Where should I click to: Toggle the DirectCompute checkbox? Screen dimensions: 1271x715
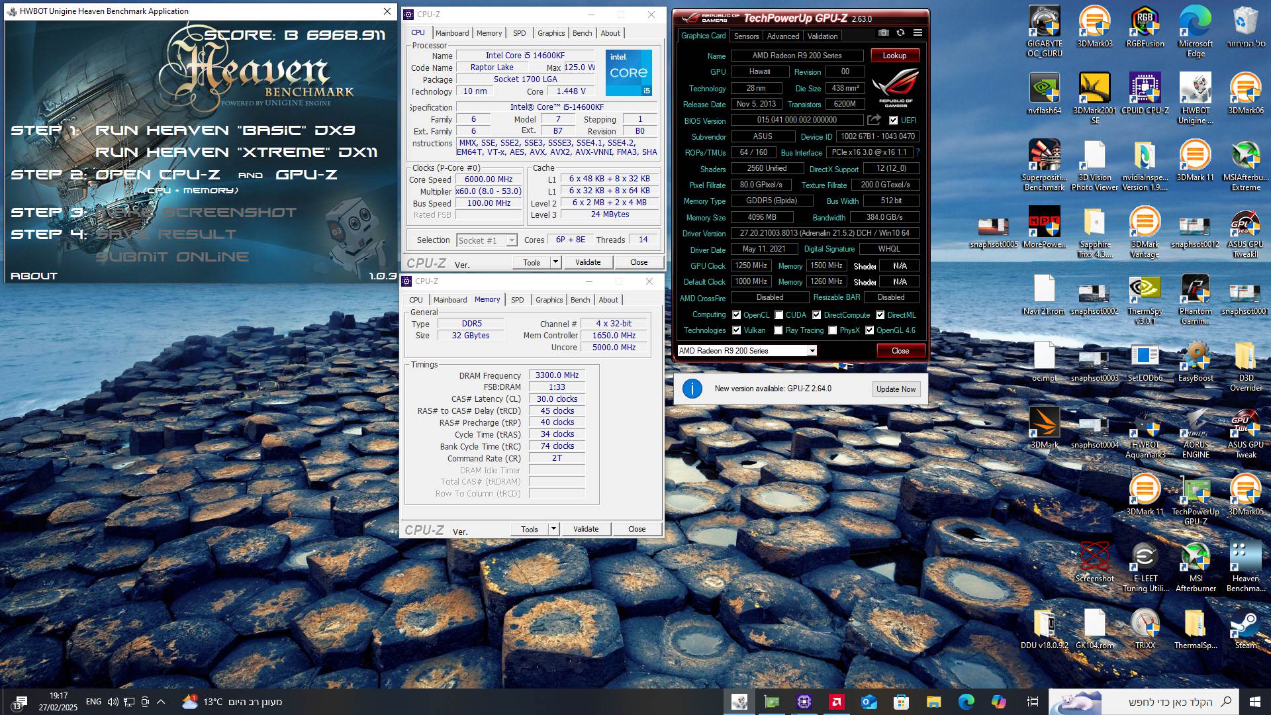click(x=816, y=315)
